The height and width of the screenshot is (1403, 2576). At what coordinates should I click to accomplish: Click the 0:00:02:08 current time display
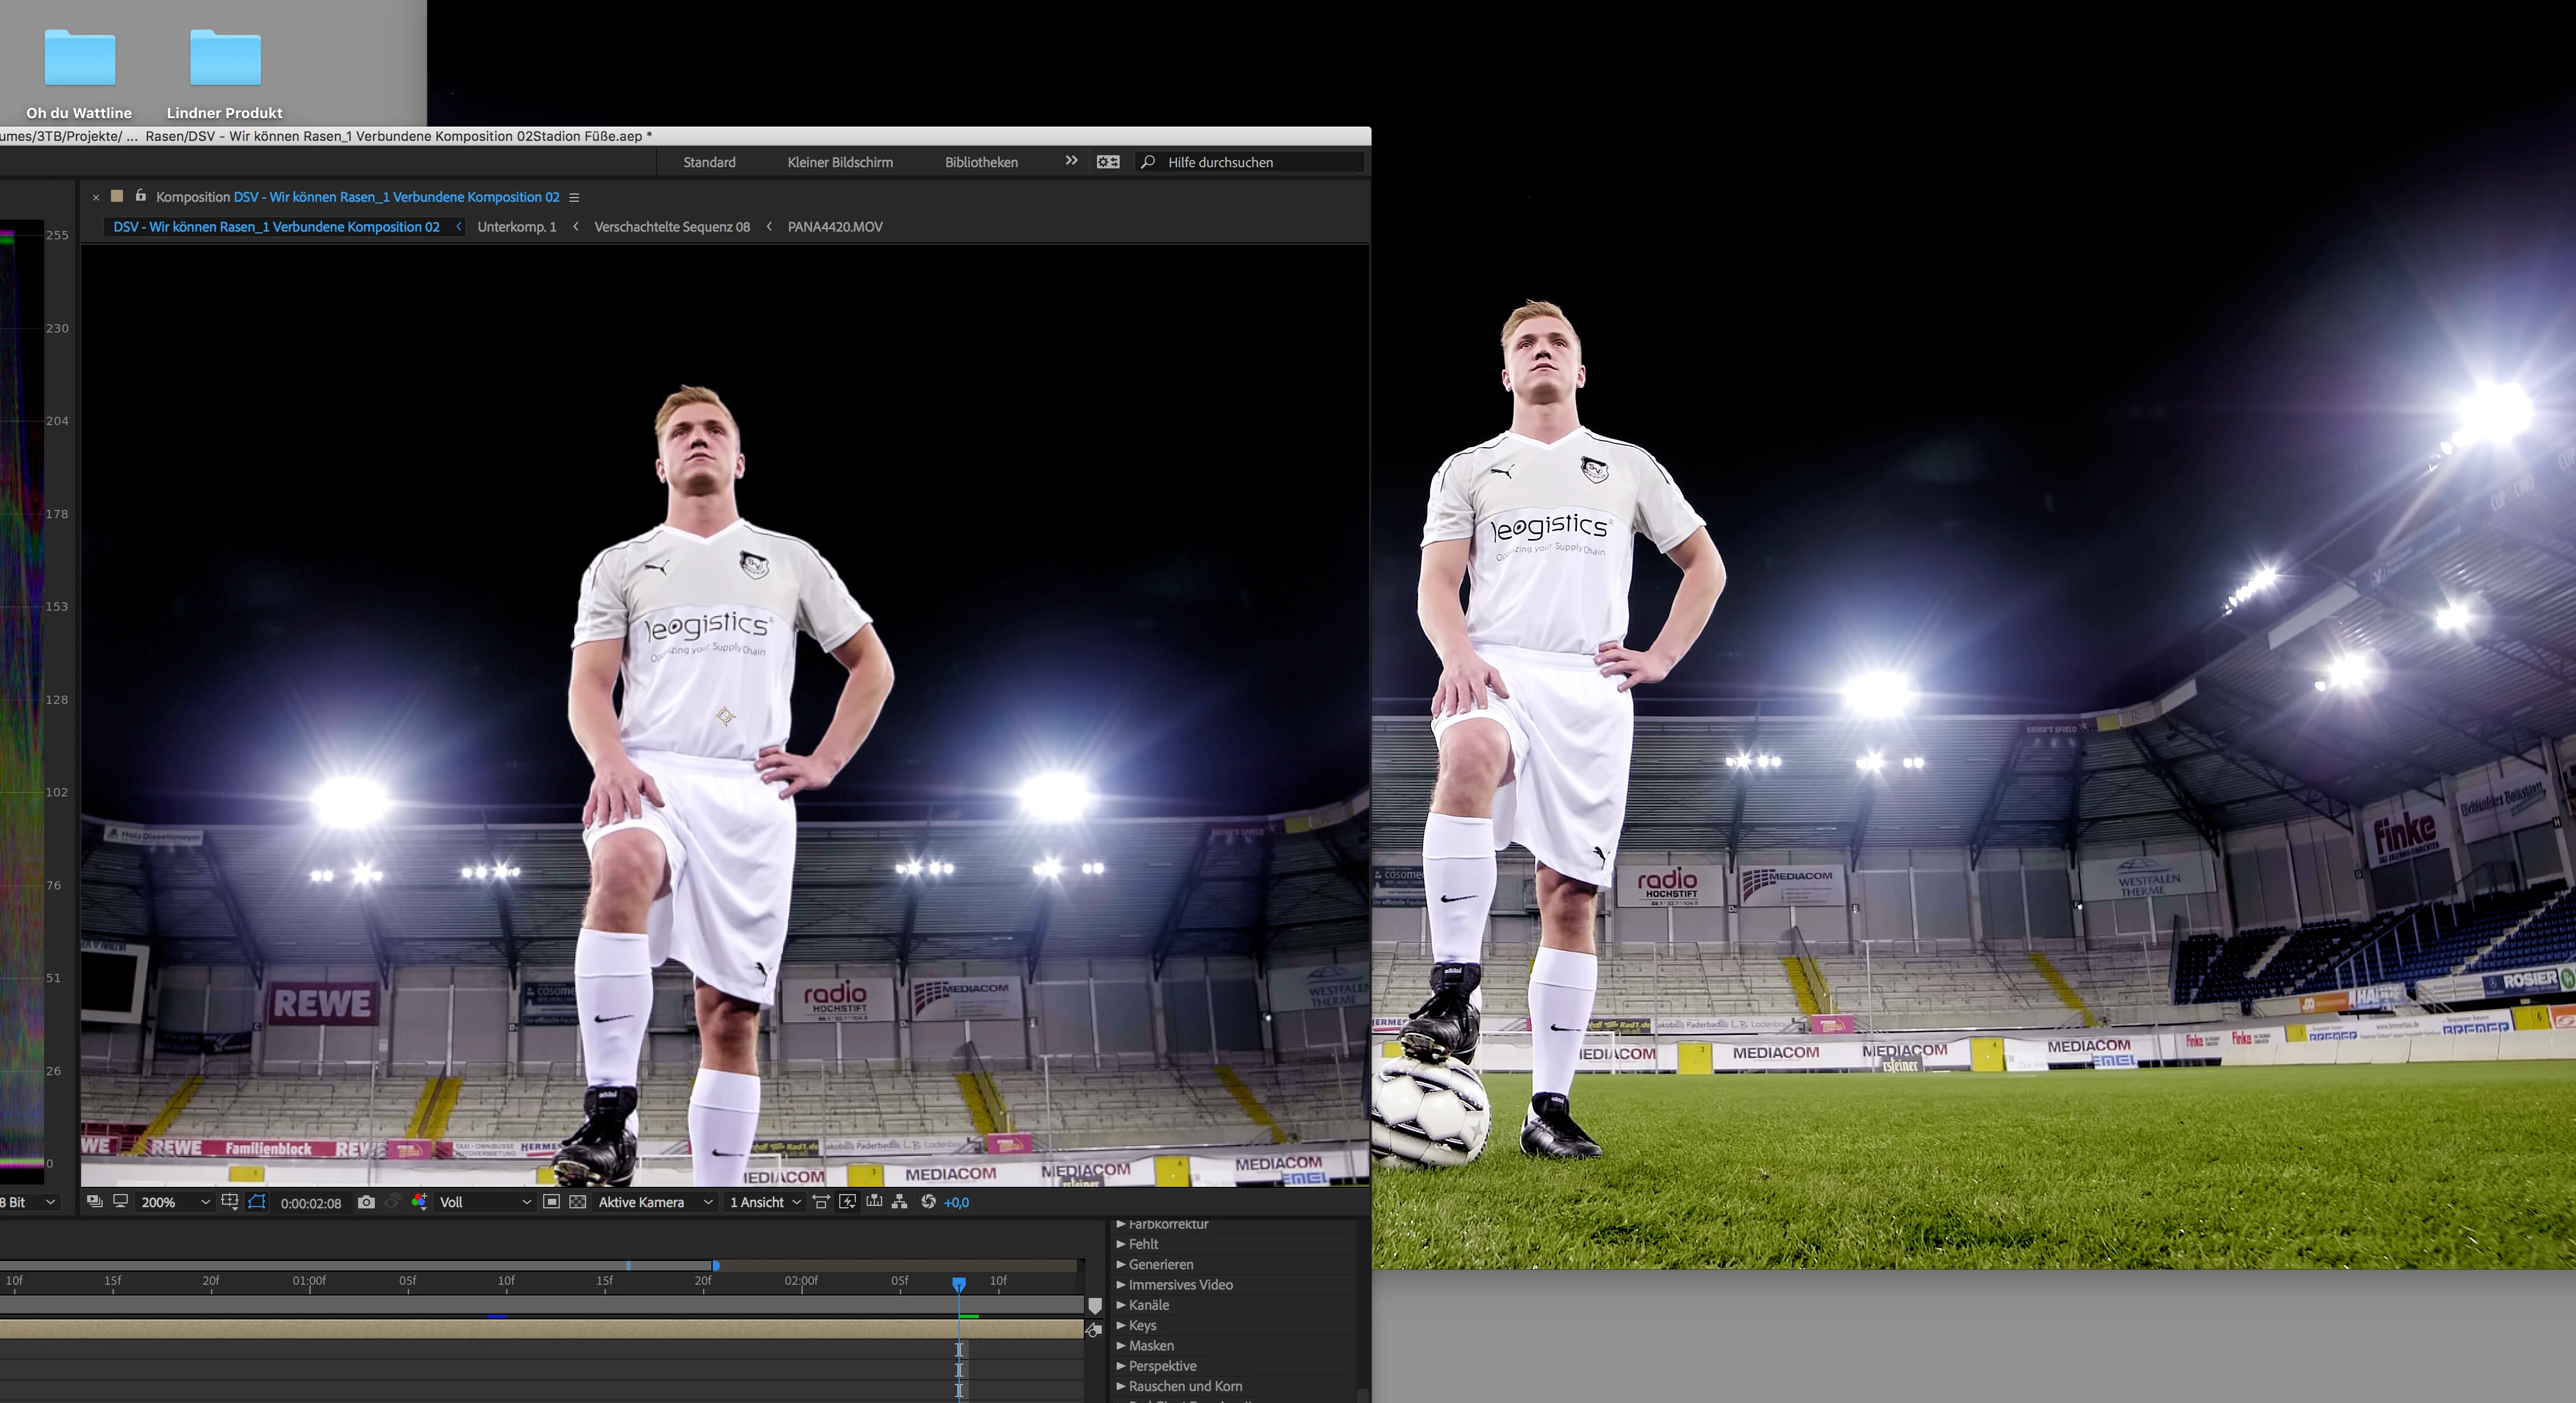click(x=311, y=1203)
